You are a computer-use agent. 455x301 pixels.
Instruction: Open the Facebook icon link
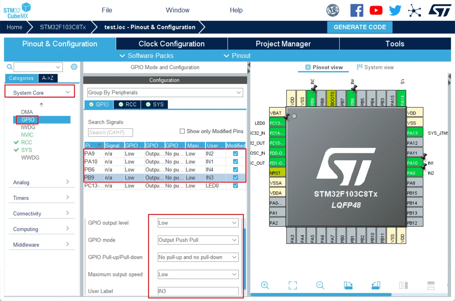click(x=357, y=10)
